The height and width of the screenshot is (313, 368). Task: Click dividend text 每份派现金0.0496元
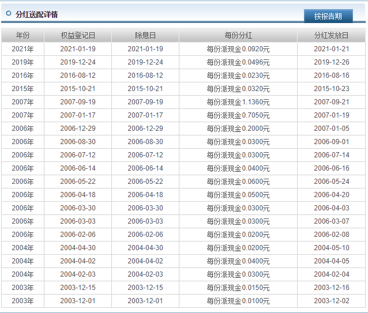[x=238, y=62]
